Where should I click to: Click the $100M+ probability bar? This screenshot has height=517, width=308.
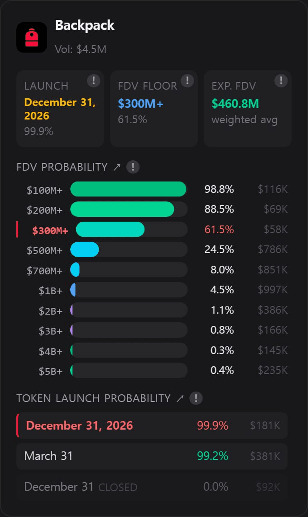point(129,189)
